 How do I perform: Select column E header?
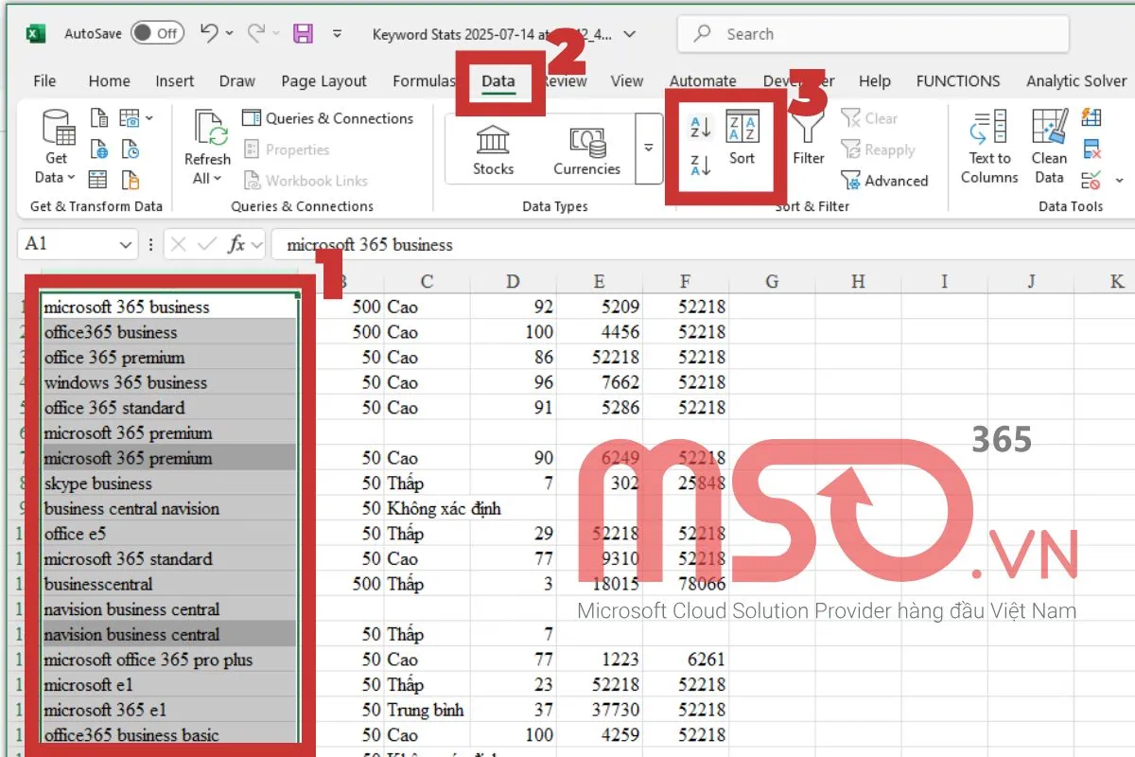point(599,281)
